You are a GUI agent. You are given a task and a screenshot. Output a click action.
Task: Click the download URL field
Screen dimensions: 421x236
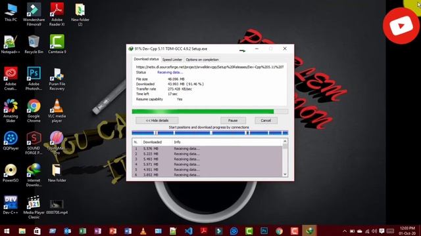coord(210,67)
